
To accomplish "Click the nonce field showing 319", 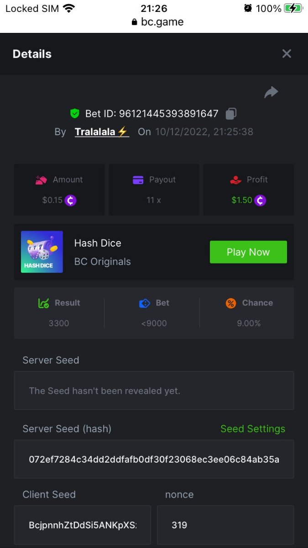I will tap(225, 525).
